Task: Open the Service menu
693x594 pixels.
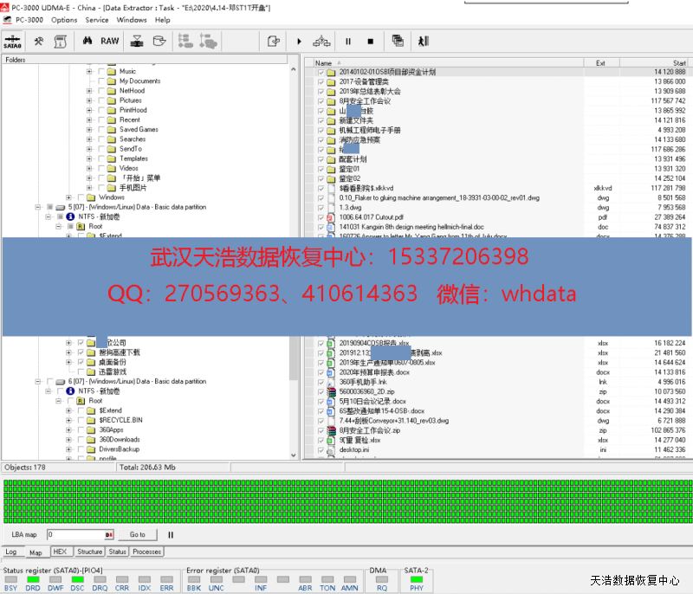Action: click(97, 20)
